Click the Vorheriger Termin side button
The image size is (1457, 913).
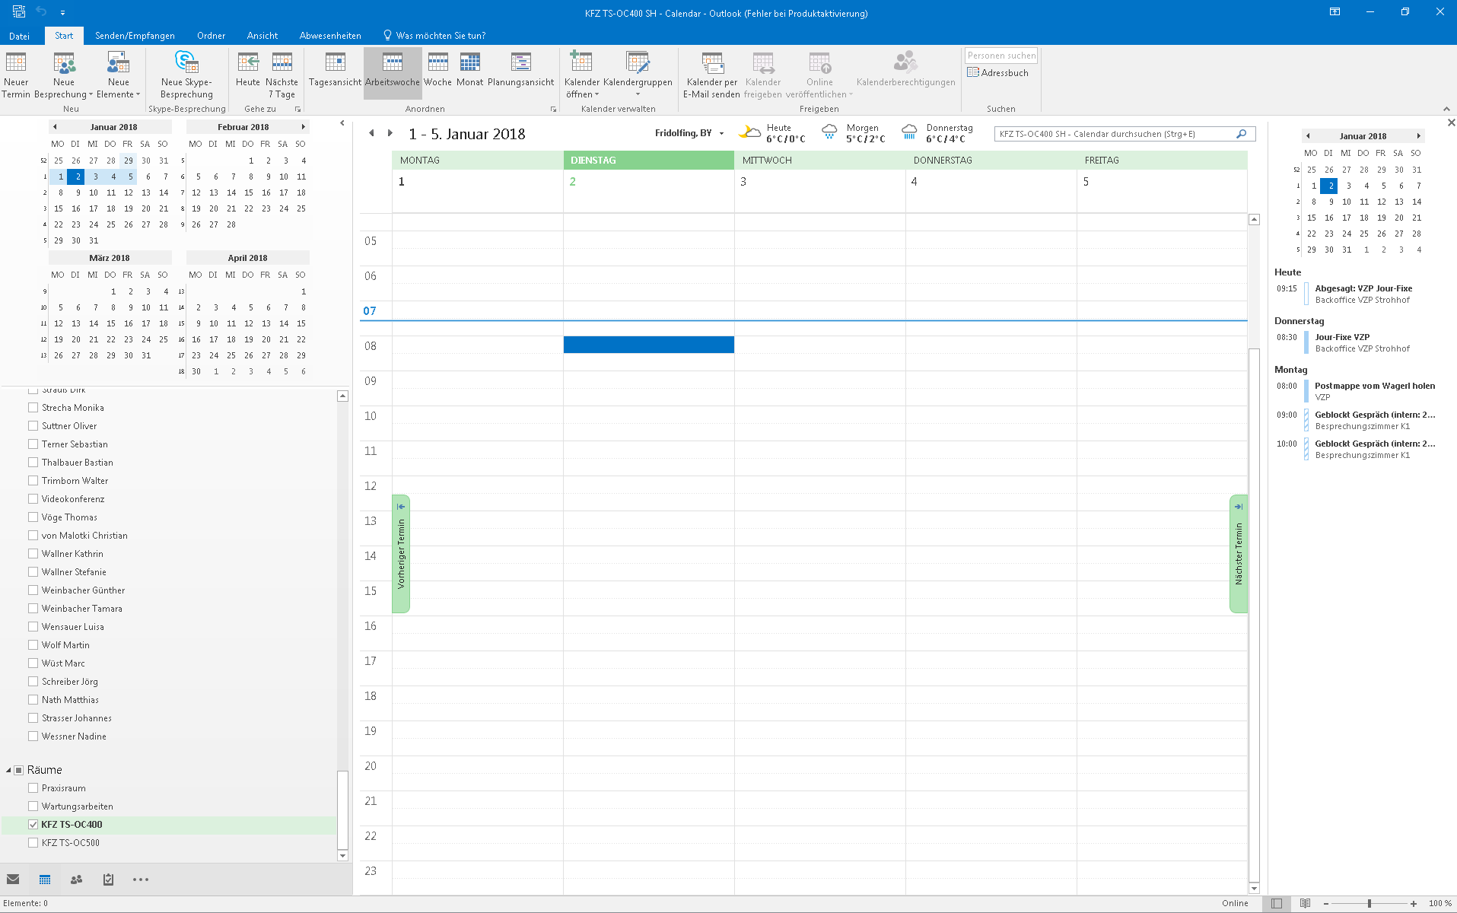click(401, 554)
